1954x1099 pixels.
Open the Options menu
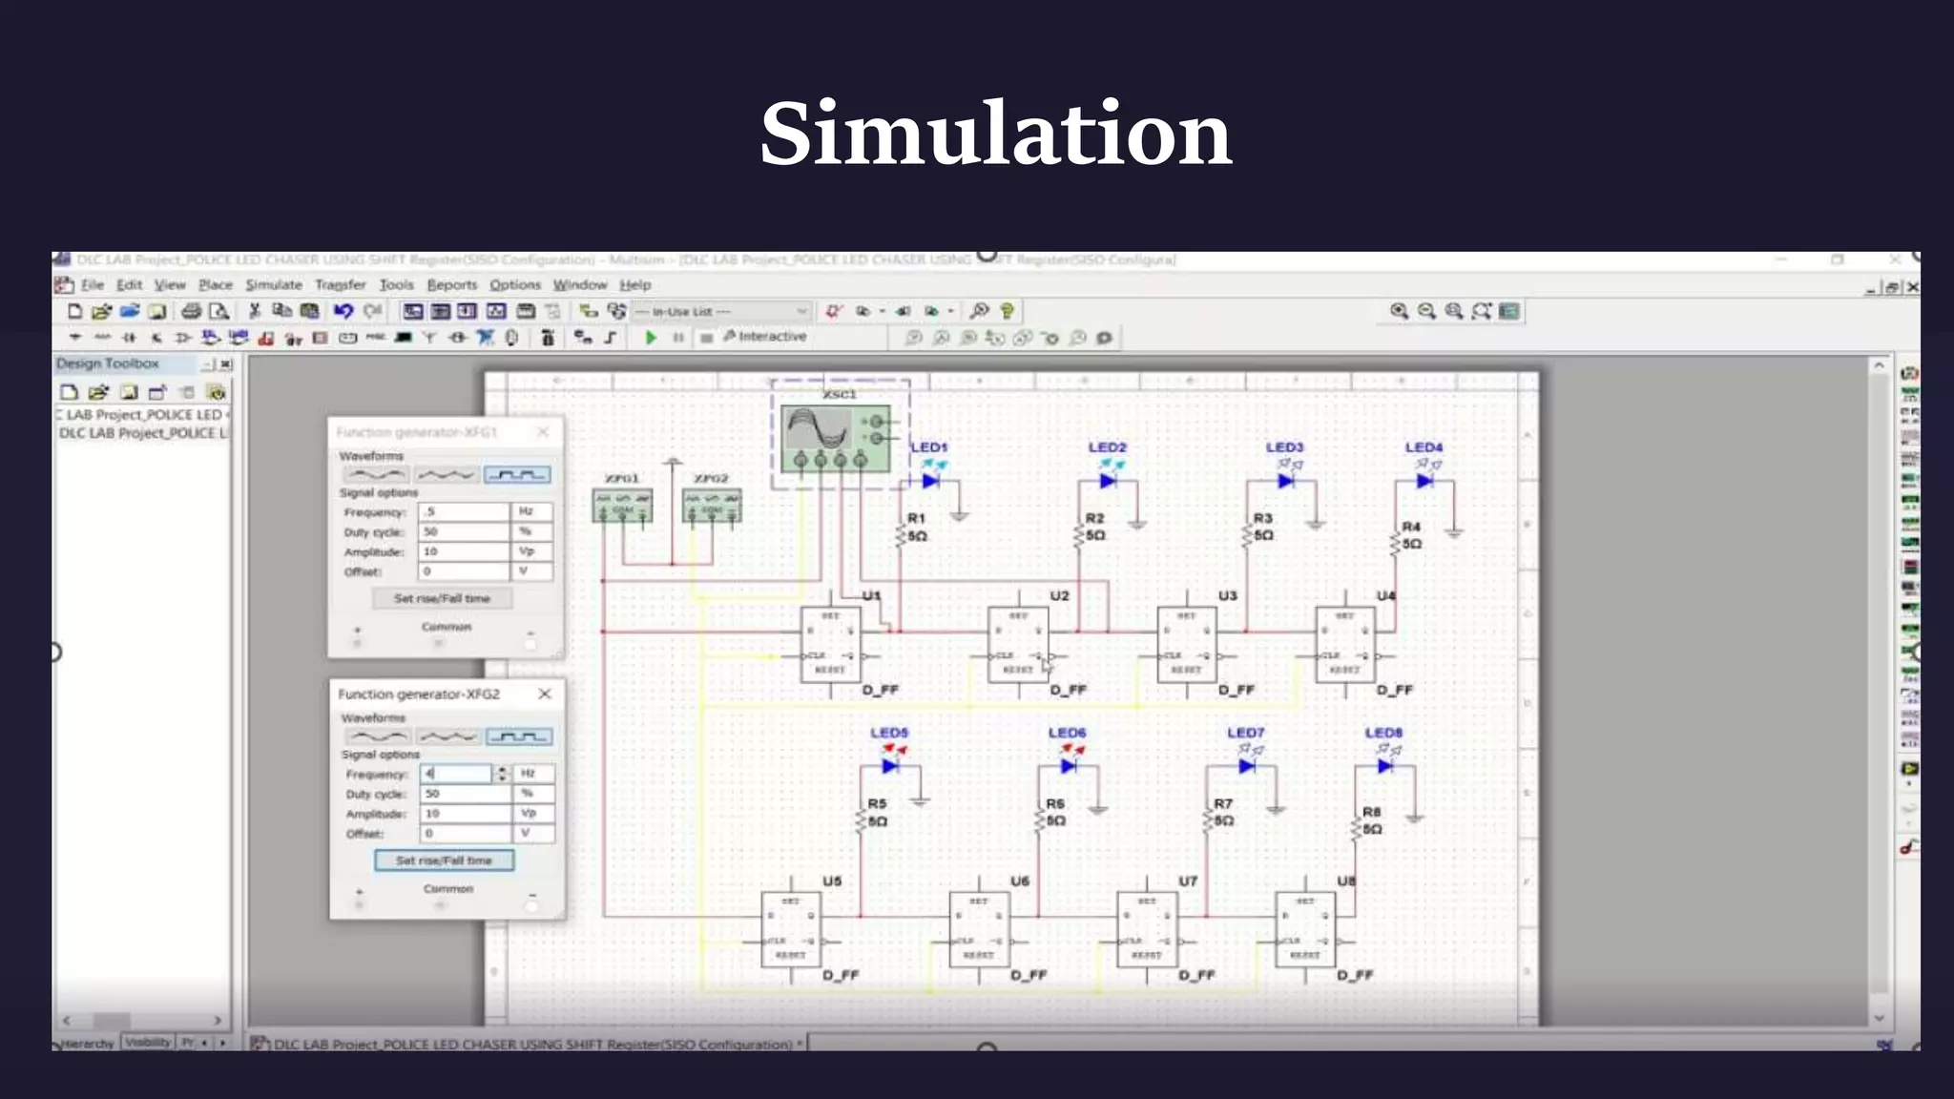pyautogui.click(x=515, y=284)
